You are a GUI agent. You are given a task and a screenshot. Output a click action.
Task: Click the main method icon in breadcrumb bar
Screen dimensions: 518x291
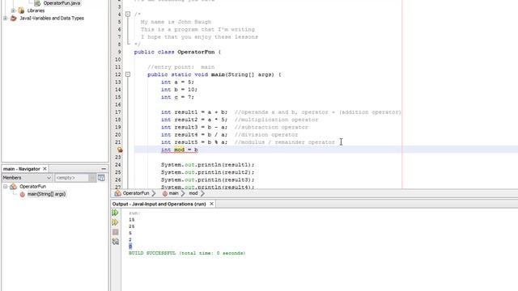(x=165, y=194)
